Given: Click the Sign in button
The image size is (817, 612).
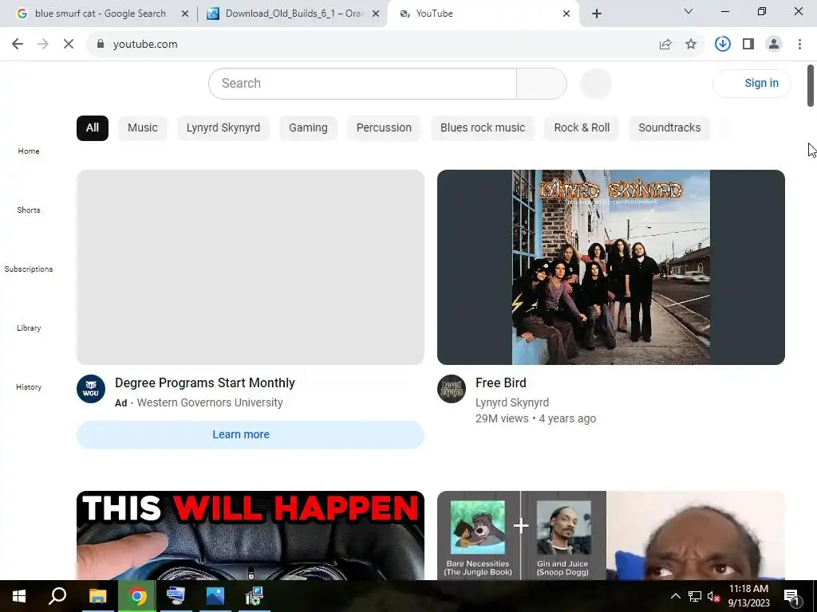Looking at the screenshot, I should pyautogui.click(x=752, y=83).
